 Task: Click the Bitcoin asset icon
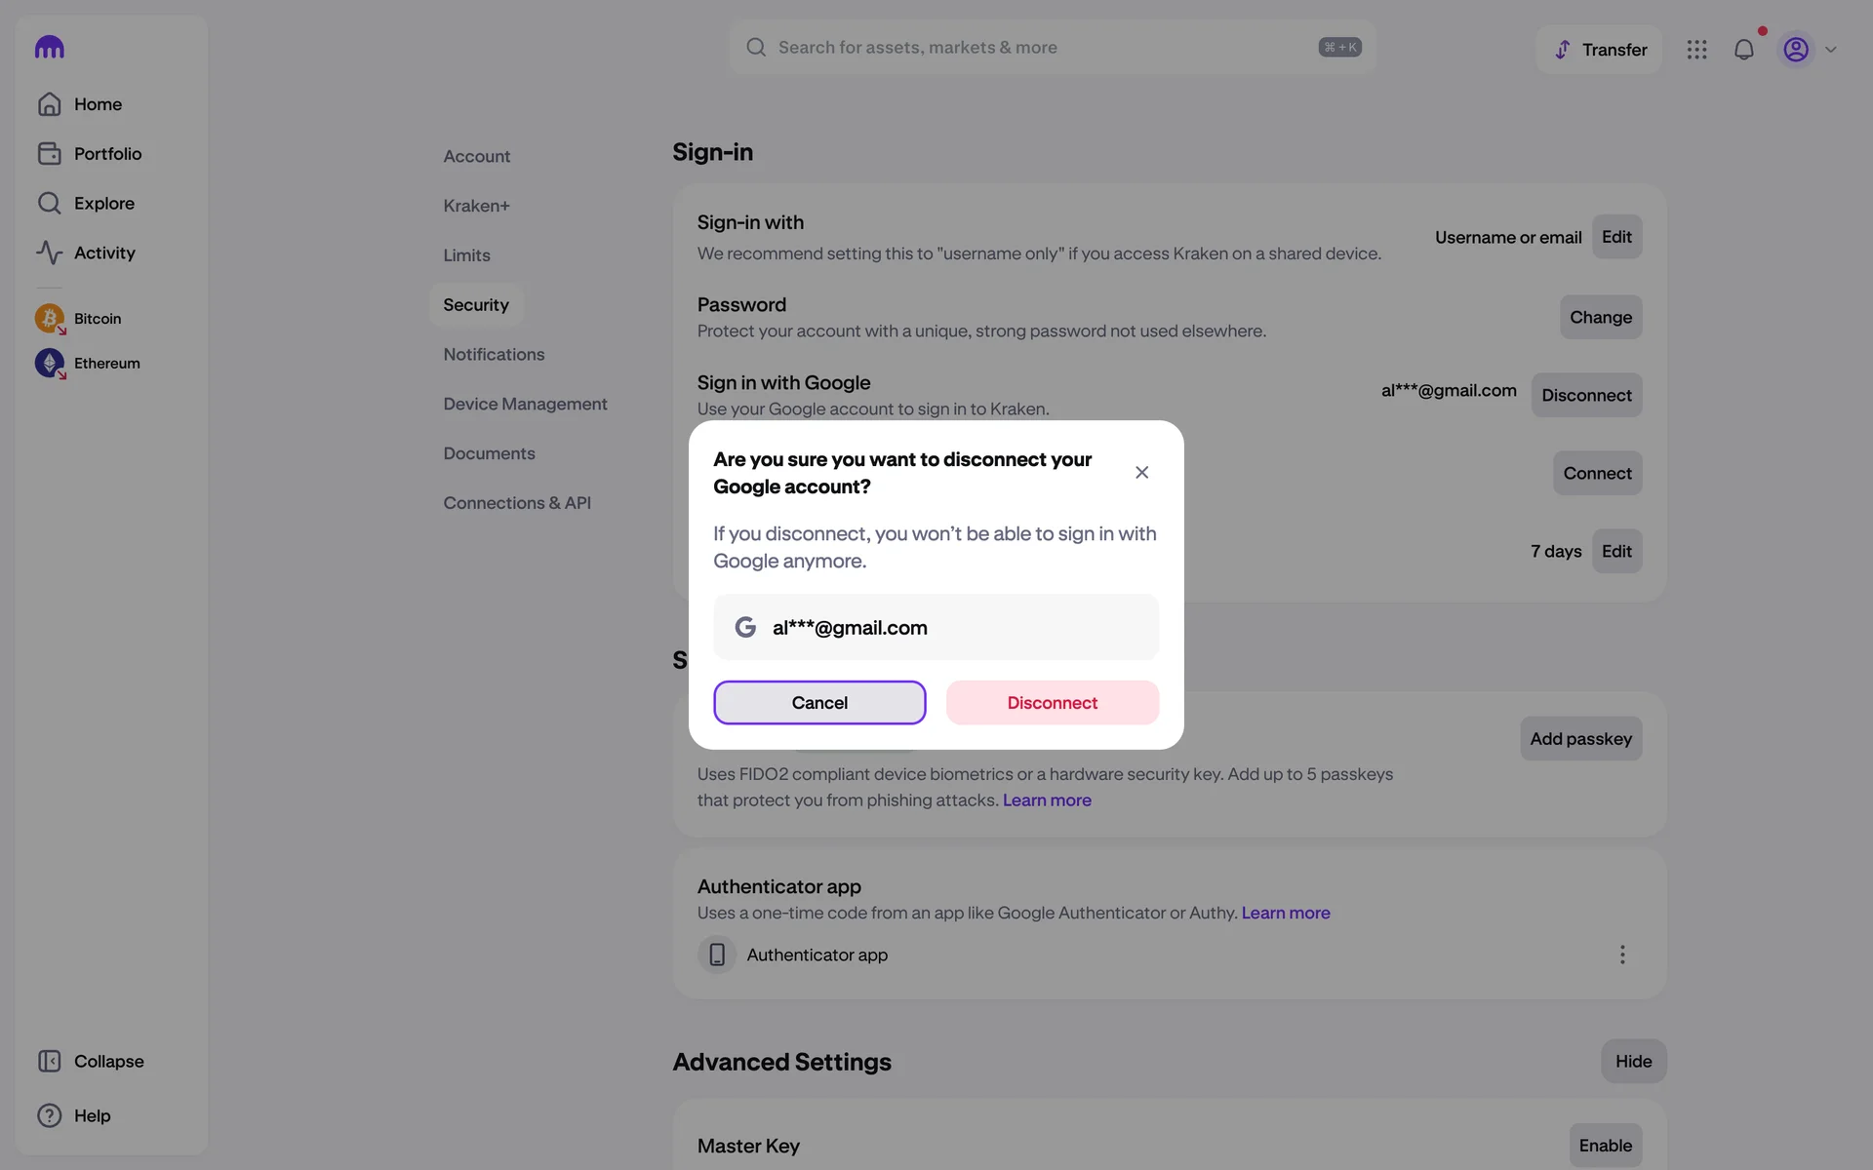coord(50,318)
